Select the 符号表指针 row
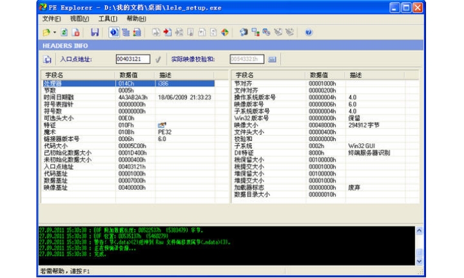 128,104
